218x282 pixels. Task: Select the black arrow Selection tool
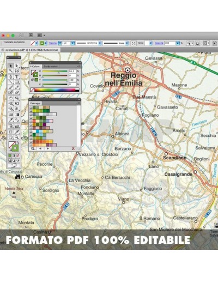11,65
